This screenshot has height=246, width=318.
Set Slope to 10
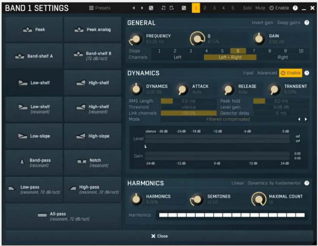point(301,51)
